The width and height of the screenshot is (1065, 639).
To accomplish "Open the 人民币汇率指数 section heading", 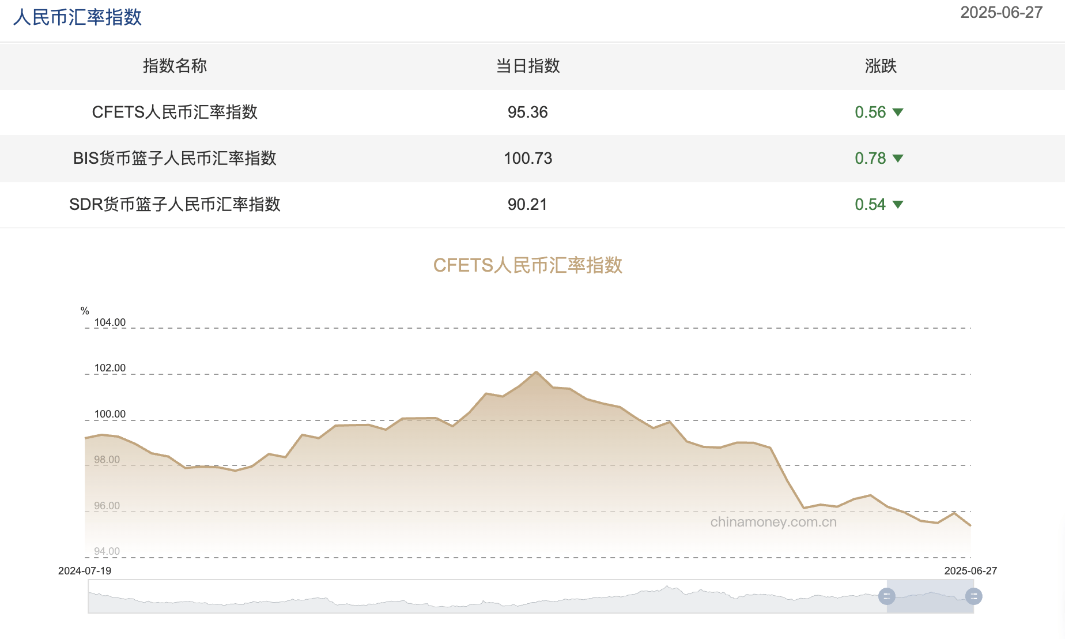I will tap(77, 17).
